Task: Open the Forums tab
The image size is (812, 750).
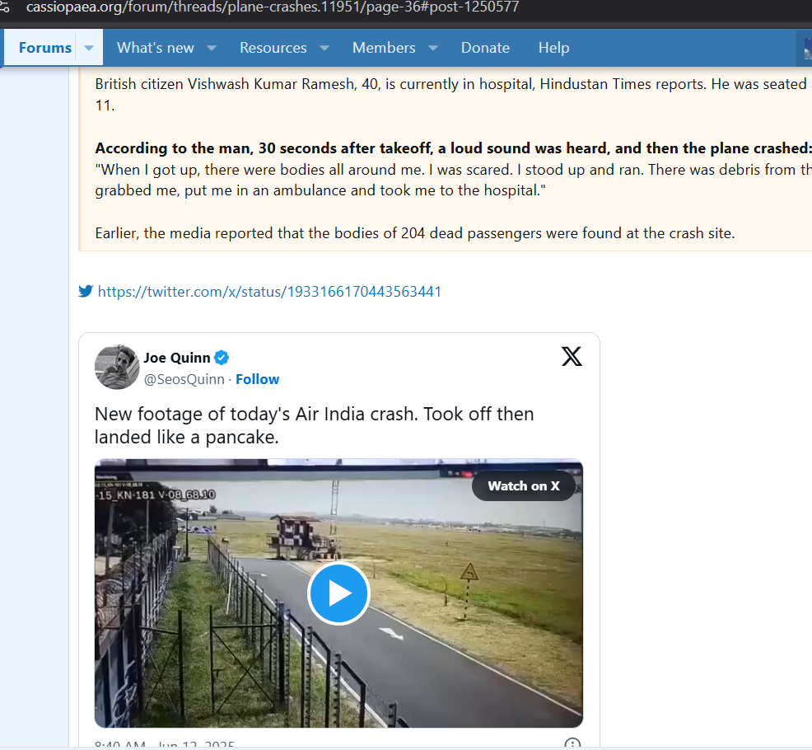Action: tap(44, 48)
